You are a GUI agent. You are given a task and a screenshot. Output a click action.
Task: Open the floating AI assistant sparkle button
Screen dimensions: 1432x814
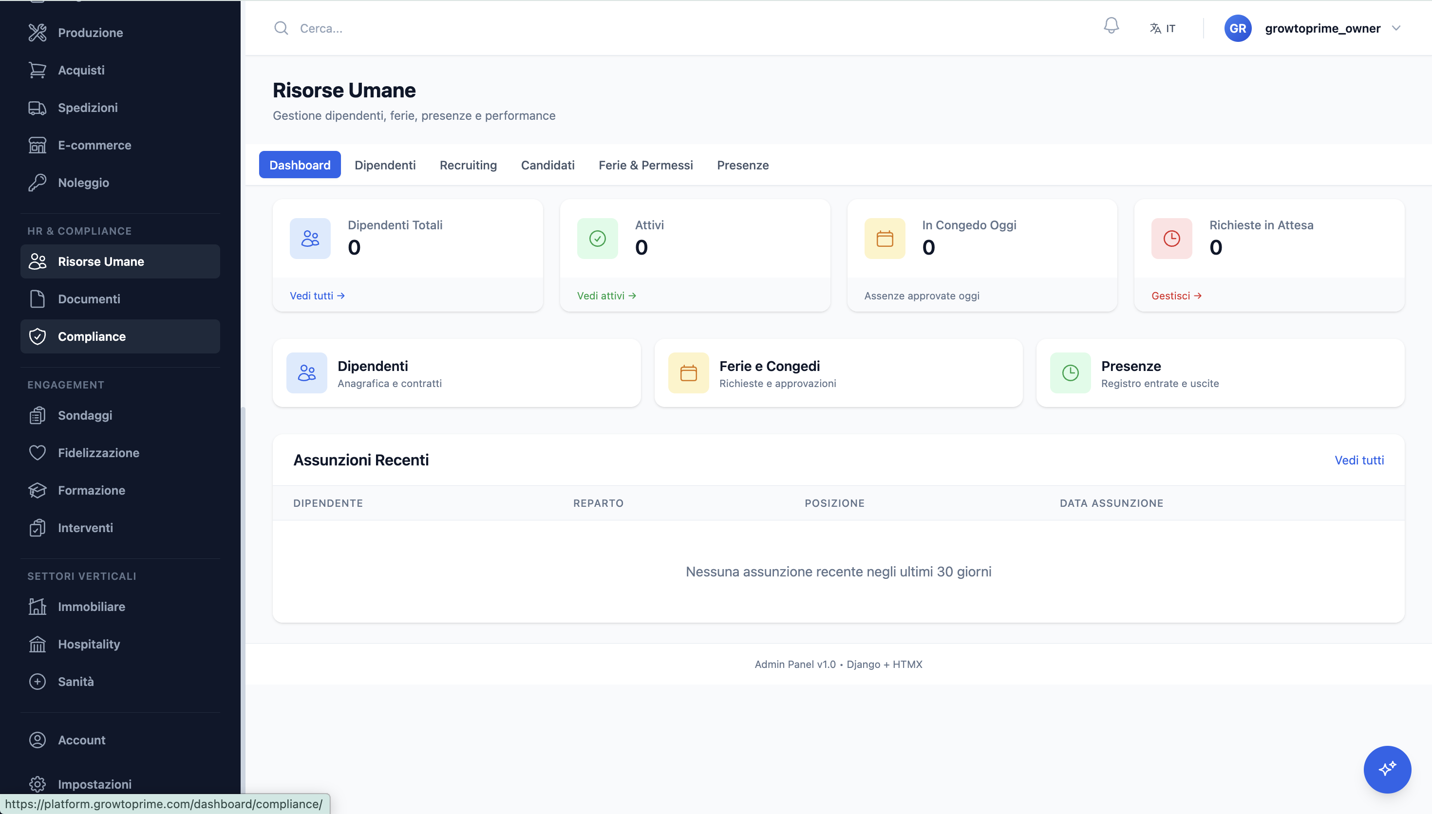coord(1386,769)
